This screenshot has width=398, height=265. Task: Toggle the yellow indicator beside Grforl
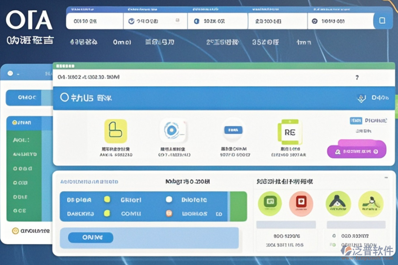[x=107, y=200]
